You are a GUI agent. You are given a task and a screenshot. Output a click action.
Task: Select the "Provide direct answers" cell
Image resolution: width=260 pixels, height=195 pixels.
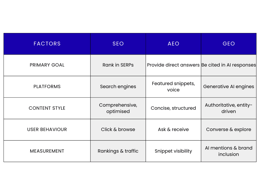coord(173,65)
